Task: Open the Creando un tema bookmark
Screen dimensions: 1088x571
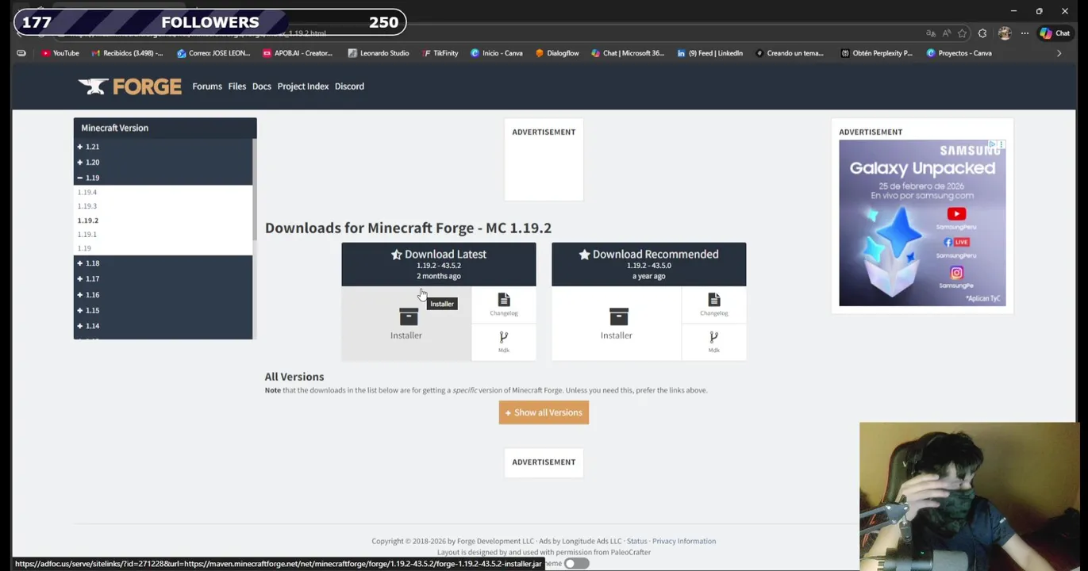Action: [x=790, y=53]
